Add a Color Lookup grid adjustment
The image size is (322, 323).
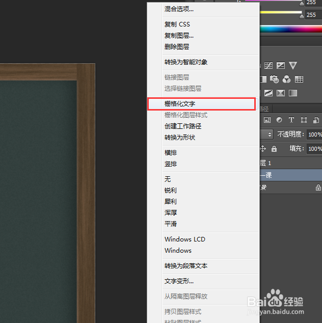[x=299, y=79]
